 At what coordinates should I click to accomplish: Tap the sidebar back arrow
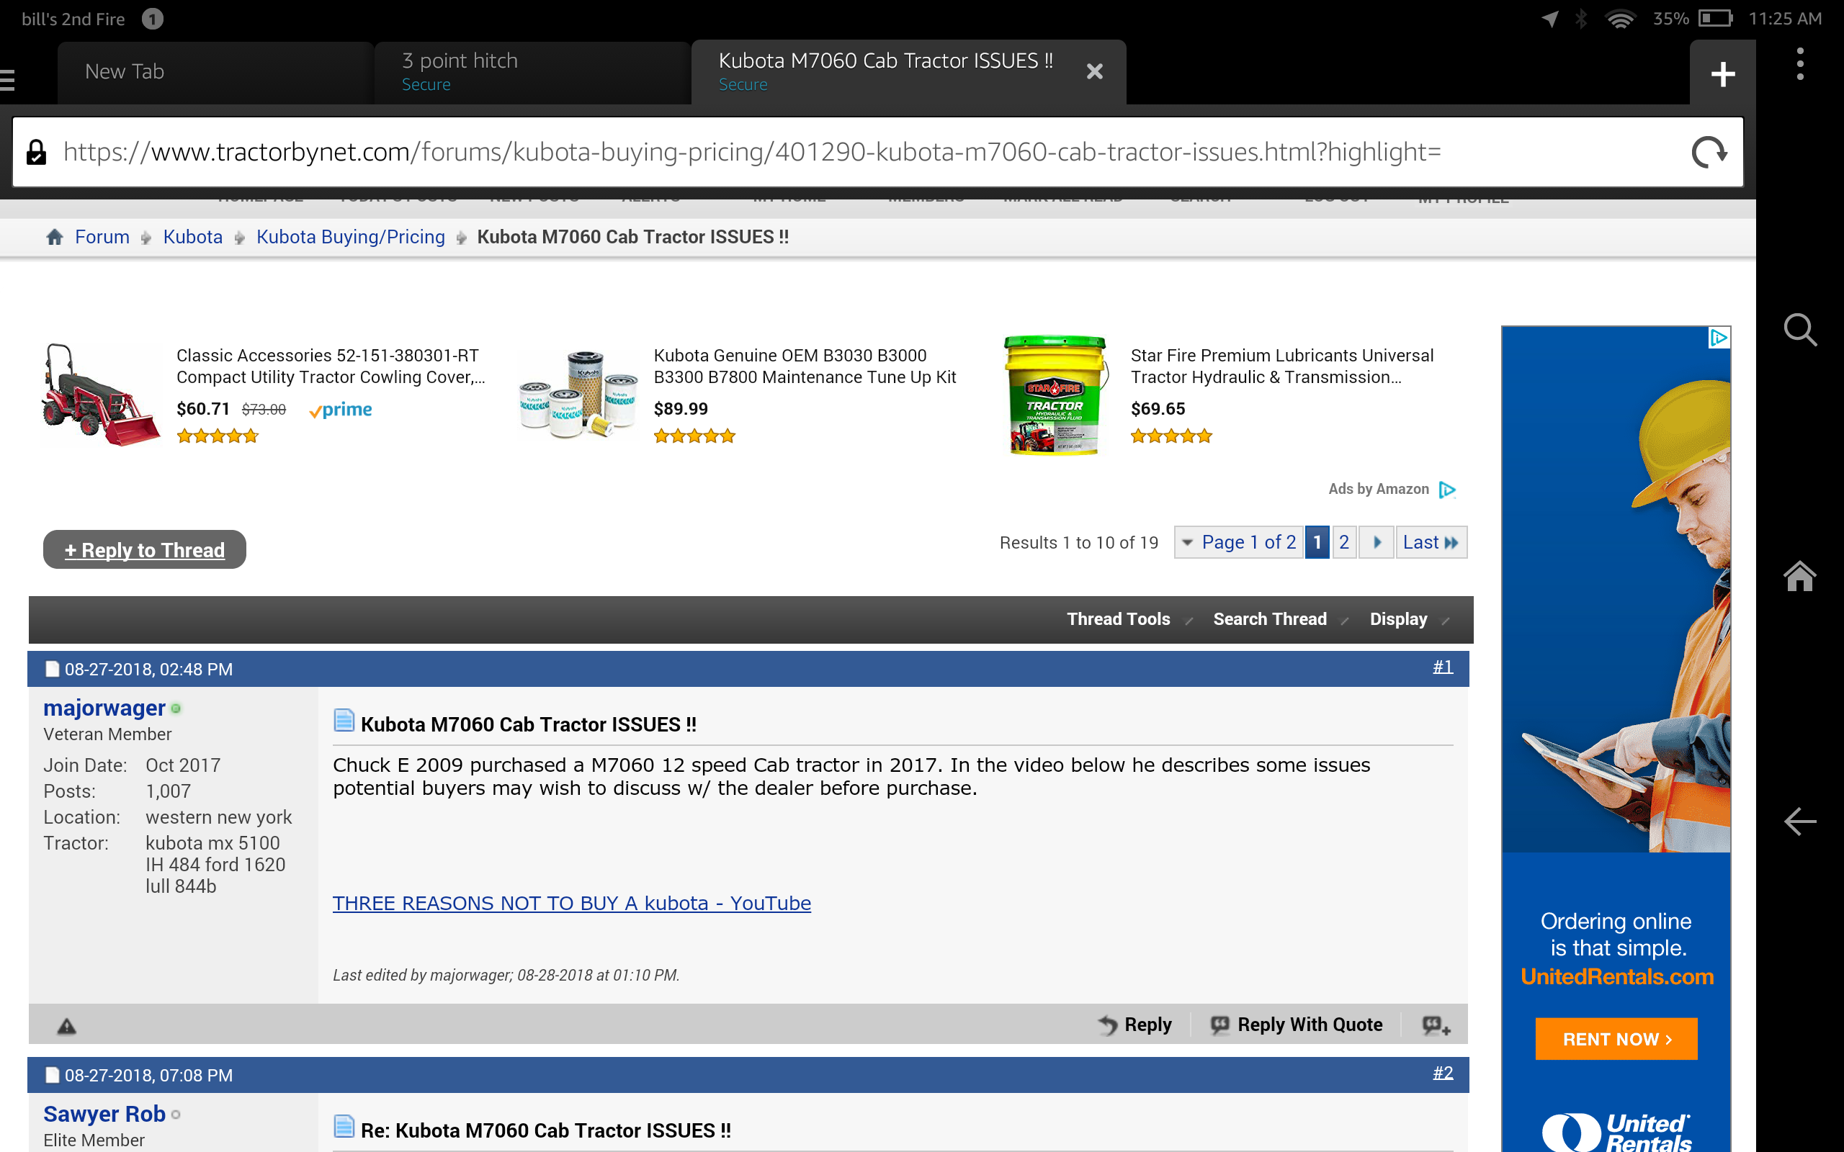tap(1800, 822)
